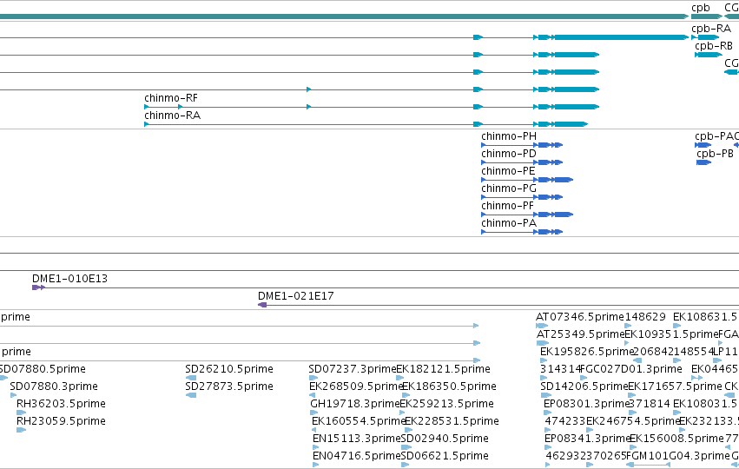Select the SD14206.5prime label
The width and height of the screenshot is (739, 469).
pyautogui.click(x=584, y=386)
